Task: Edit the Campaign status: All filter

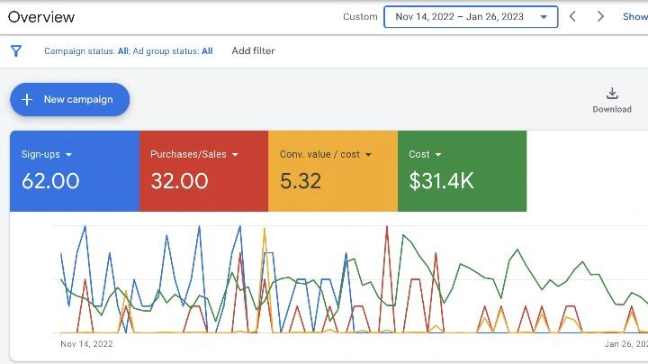Action: pos(85,51)
